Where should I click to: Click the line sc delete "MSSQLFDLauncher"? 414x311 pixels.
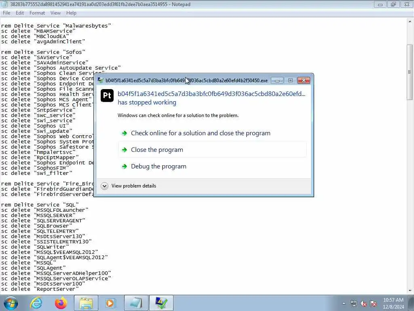click(x=44, y=210)
